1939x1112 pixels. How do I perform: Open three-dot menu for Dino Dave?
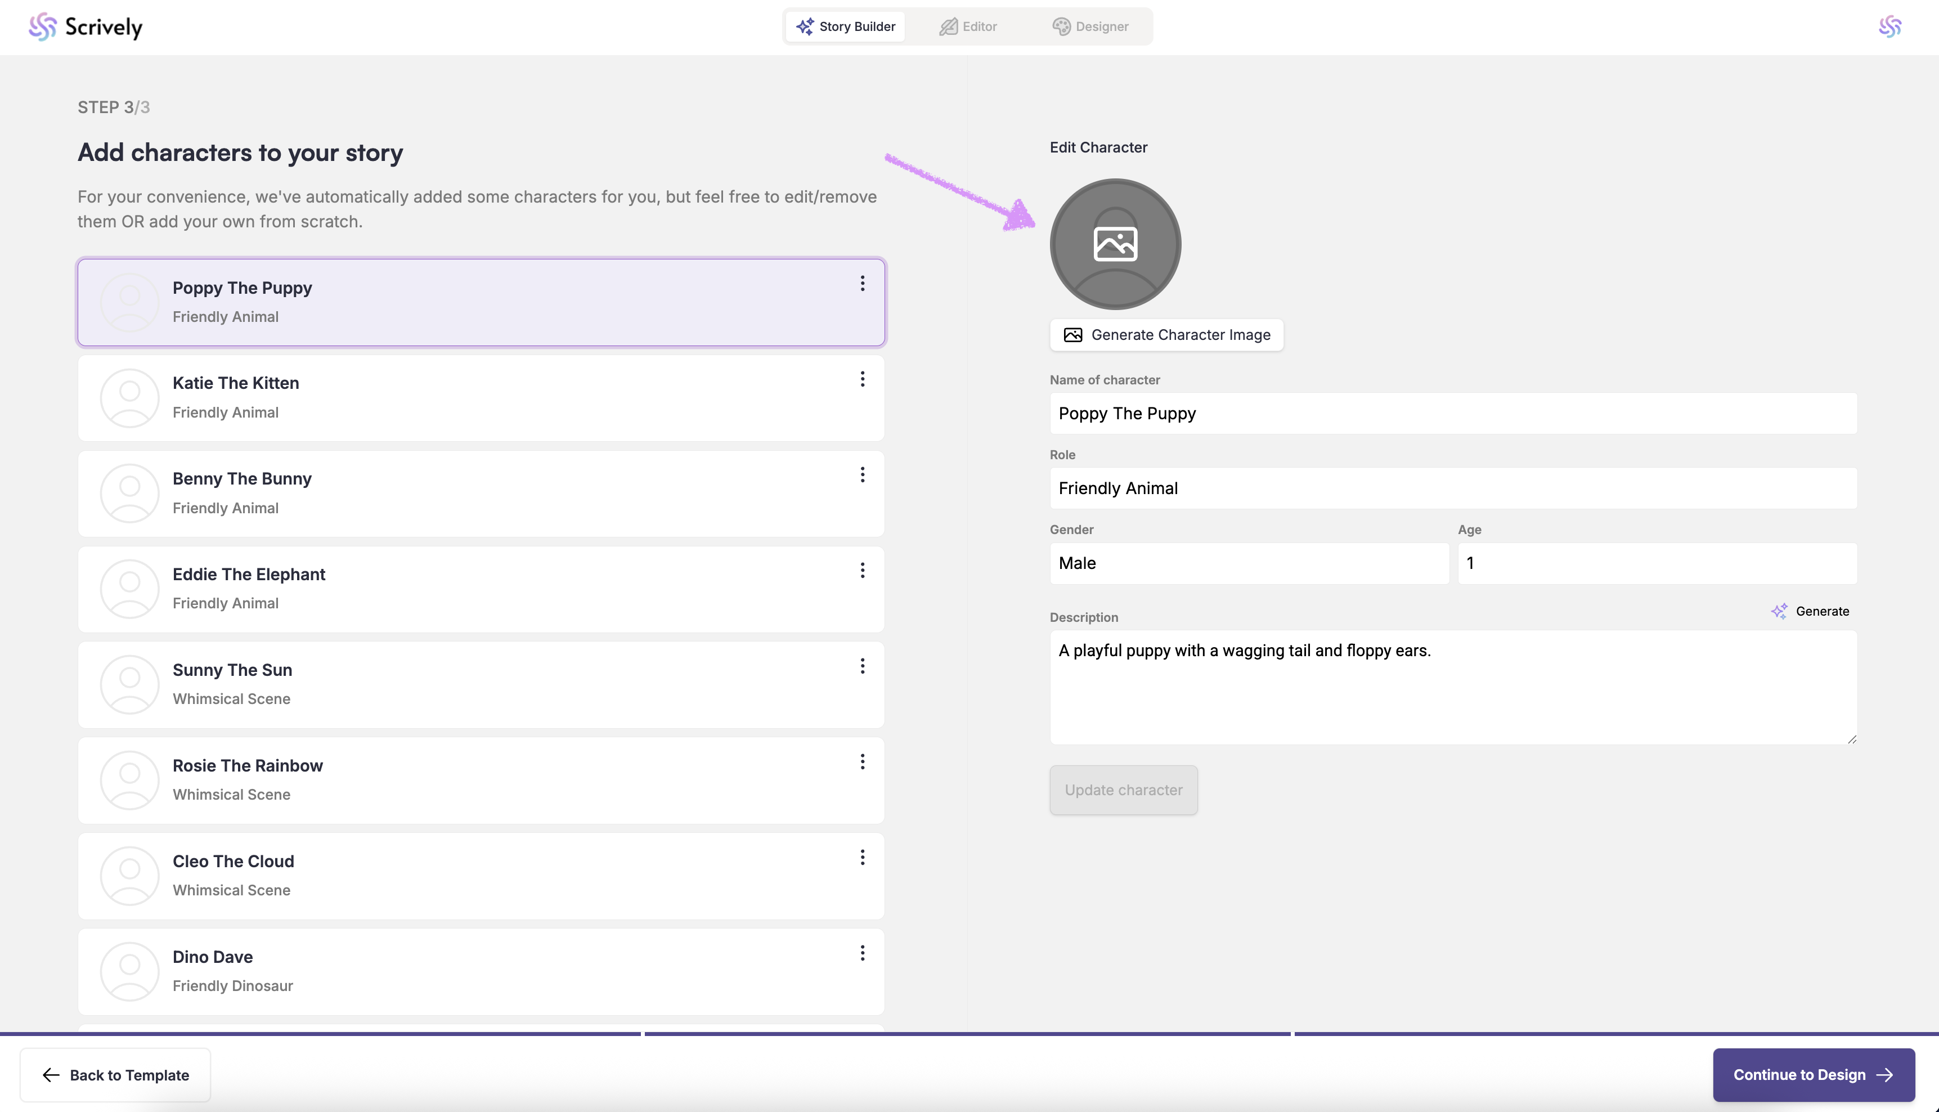coord(862,953)
